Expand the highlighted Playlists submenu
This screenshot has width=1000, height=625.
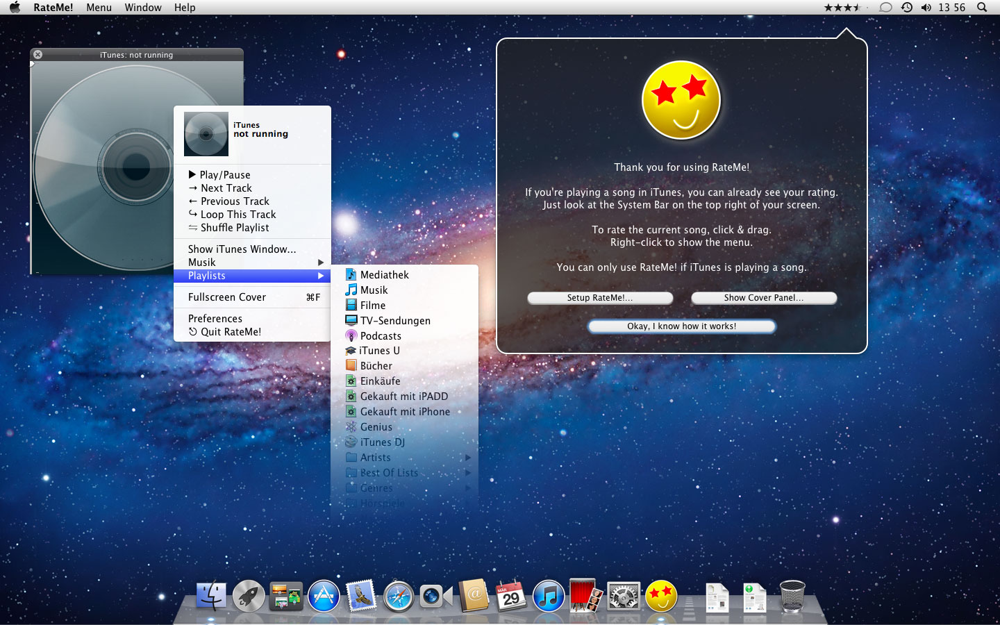tap(252, 276)
